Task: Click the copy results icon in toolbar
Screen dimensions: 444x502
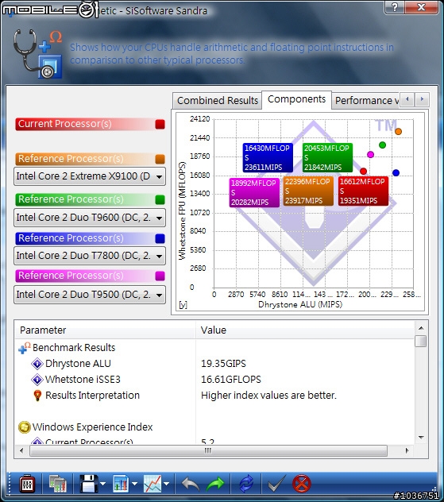Action: [x=58, y=484]
